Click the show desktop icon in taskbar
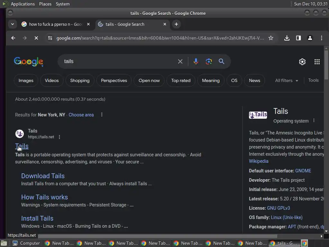Viewport: 329px width, 247px height. pyautogui.click(x=4, y=243)
